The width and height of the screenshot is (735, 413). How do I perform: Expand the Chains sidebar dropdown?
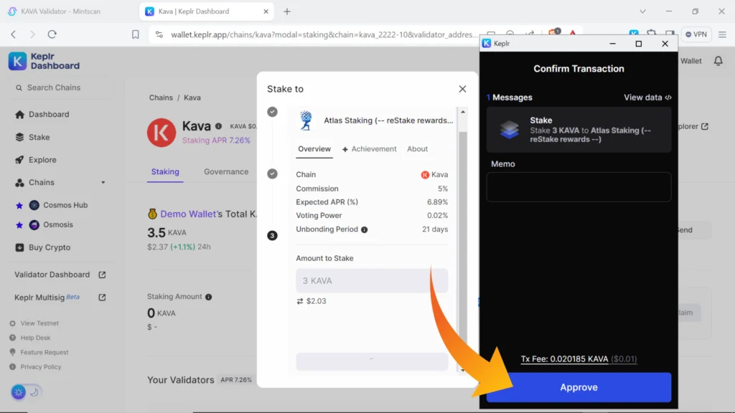pos(103,183)
